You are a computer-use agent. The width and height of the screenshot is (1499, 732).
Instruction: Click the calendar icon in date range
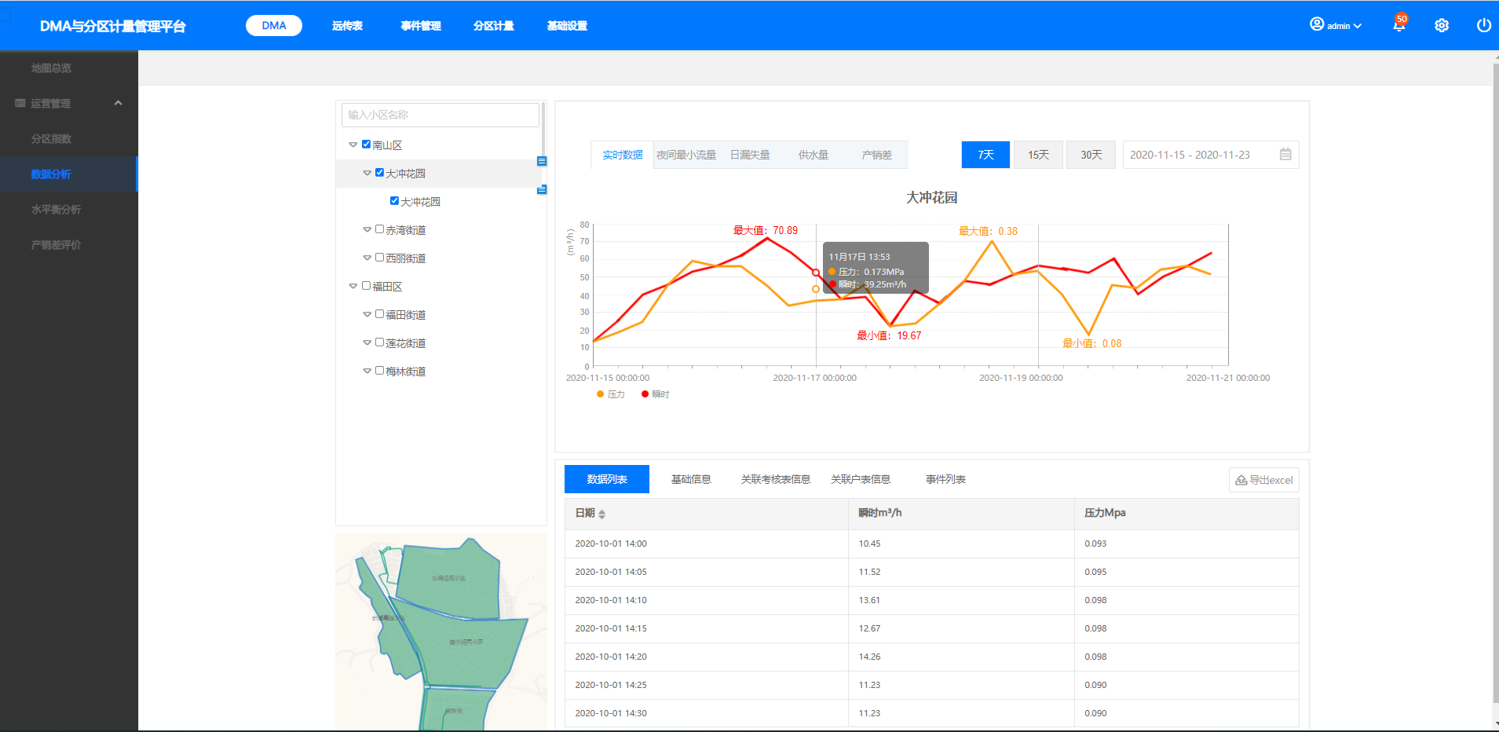(x=1285, y=155)
